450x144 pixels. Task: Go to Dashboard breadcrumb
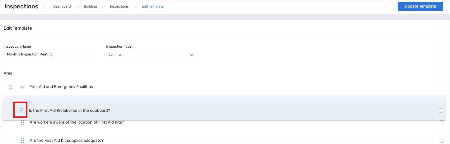[x=62, y=6]
